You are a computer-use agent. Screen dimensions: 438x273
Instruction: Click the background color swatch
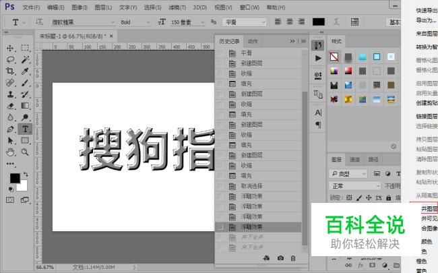point(23,187)
